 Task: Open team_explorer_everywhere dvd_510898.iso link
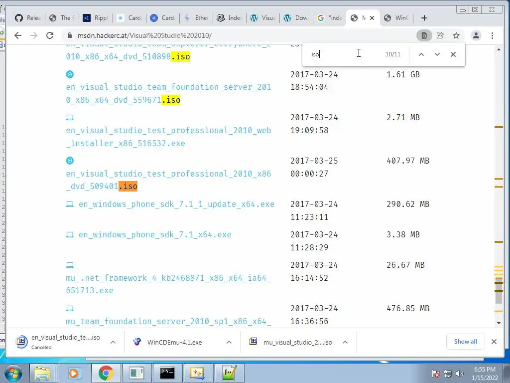(x=168, y=52)
